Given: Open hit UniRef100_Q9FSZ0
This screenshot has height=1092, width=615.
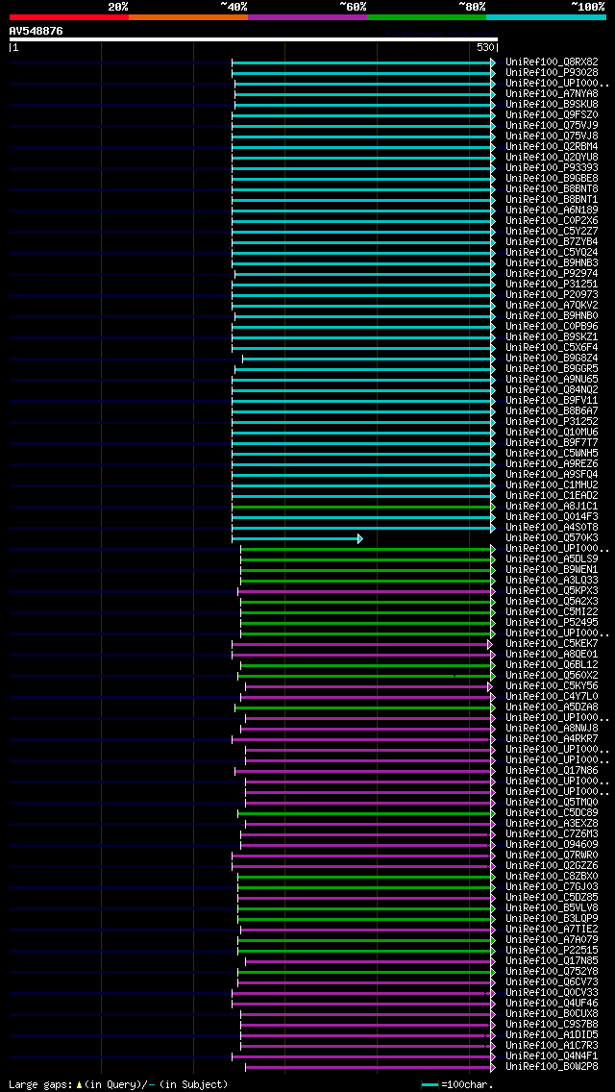Looking at the screenshot, I should (x=552, y=115).
